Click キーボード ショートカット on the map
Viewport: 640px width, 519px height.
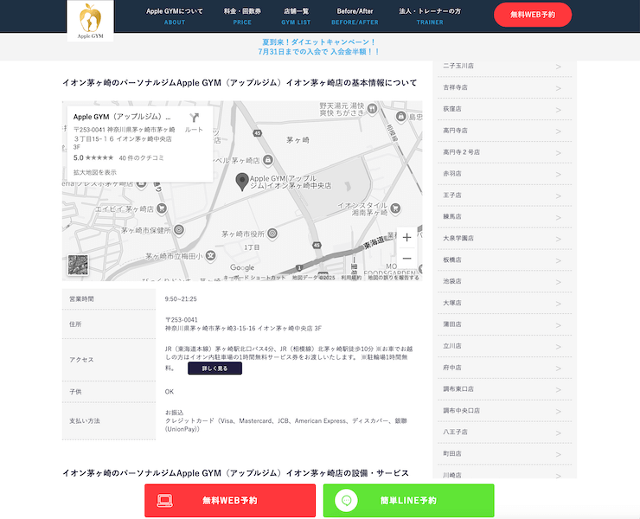tap(254, 278)
